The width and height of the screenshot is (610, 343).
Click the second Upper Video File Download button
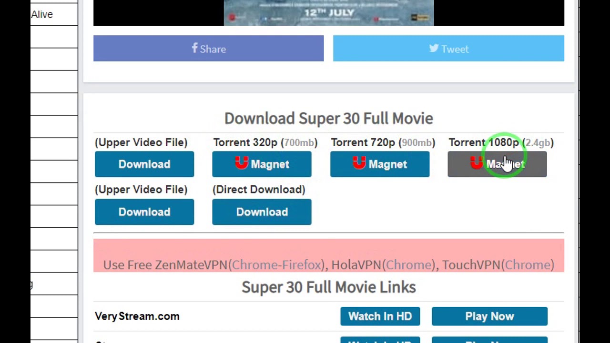pyautogui.click(x=144, y=212)
